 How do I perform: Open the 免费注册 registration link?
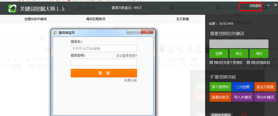point(130,81)
